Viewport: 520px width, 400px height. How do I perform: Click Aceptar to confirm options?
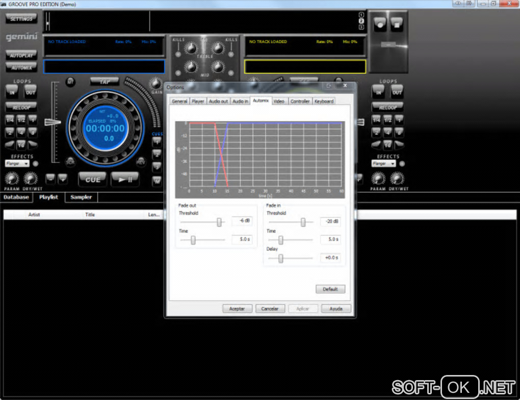point(237,309)
